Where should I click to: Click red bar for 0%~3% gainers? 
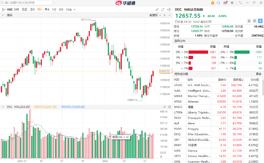point(198,52)
